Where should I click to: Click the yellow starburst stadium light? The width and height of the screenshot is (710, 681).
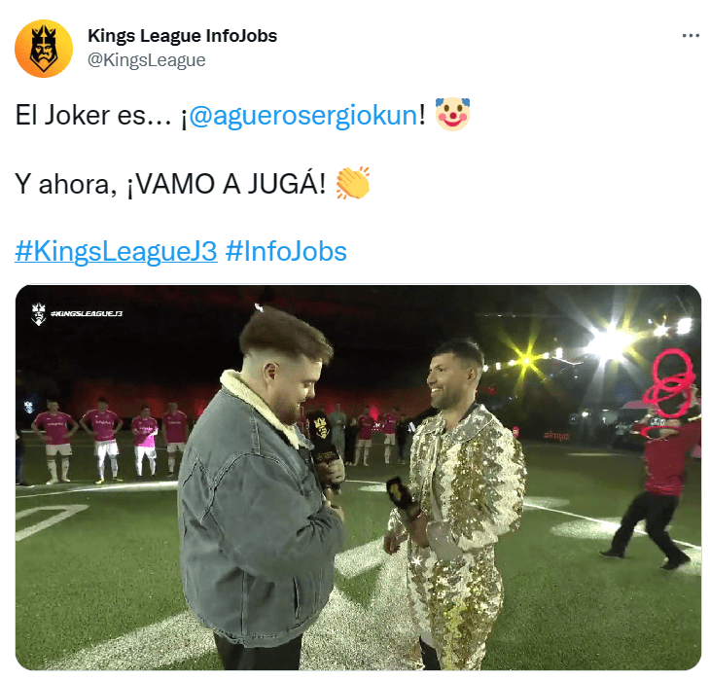pyautogui.click(x=527, y=358)
